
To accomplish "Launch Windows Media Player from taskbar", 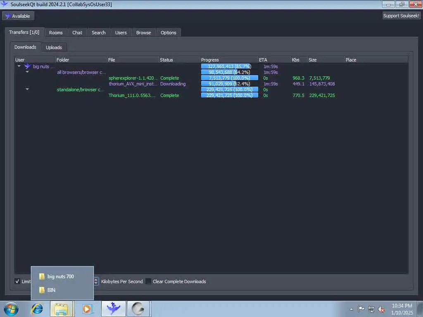I will [87, 309].
